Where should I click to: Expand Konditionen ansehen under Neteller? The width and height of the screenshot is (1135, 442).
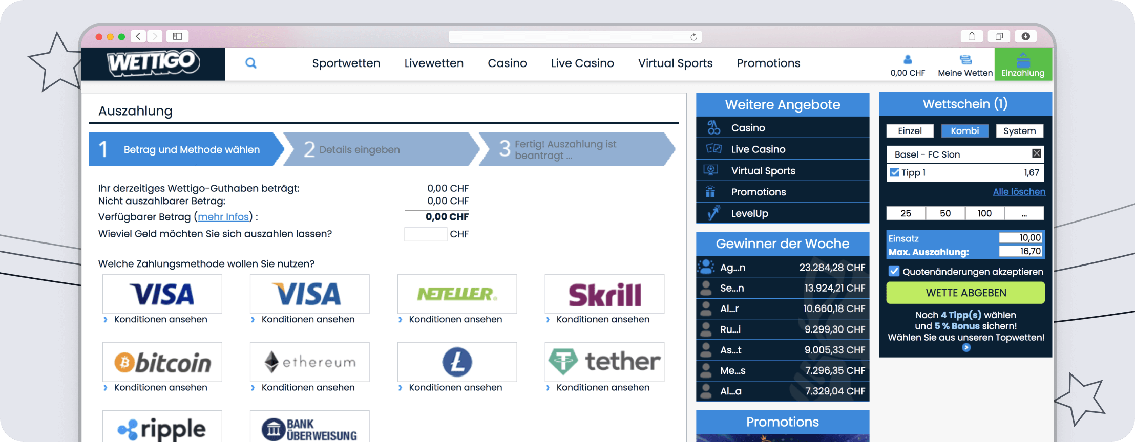[455, 319]
